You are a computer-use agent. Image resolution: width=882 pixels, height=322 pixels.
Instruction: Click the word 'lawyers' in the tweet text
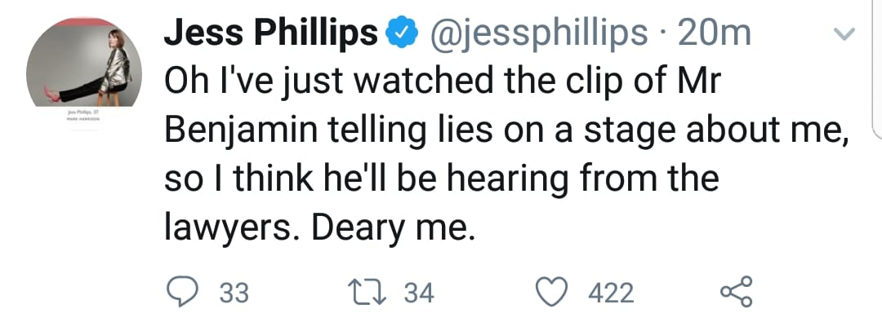(x=234, y=228)
